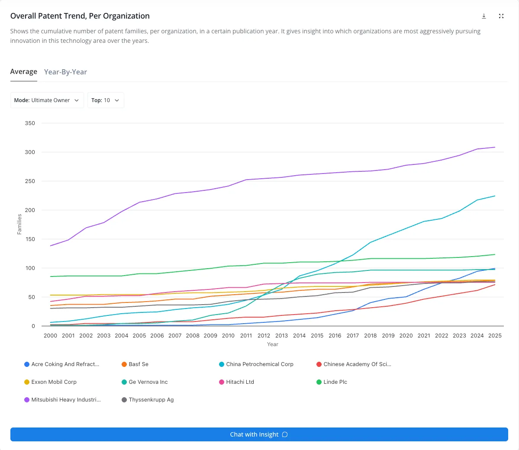Click the chart title Overall Patent Trend, Per Organization
This screenshot has width=519, height=450.
tap(80, 16)
